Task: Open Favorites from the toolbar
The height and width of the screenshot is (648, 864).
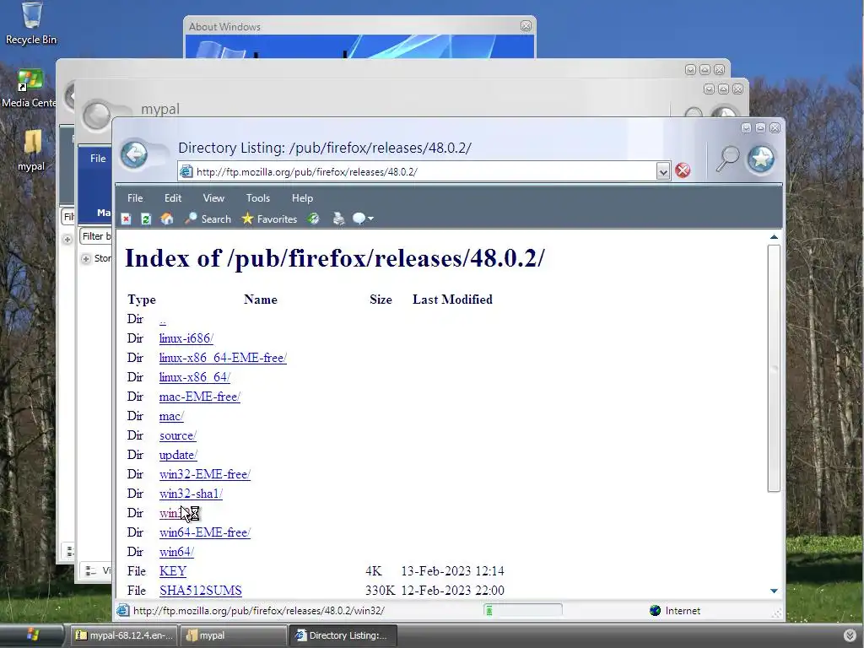Action: pos(269,219)
